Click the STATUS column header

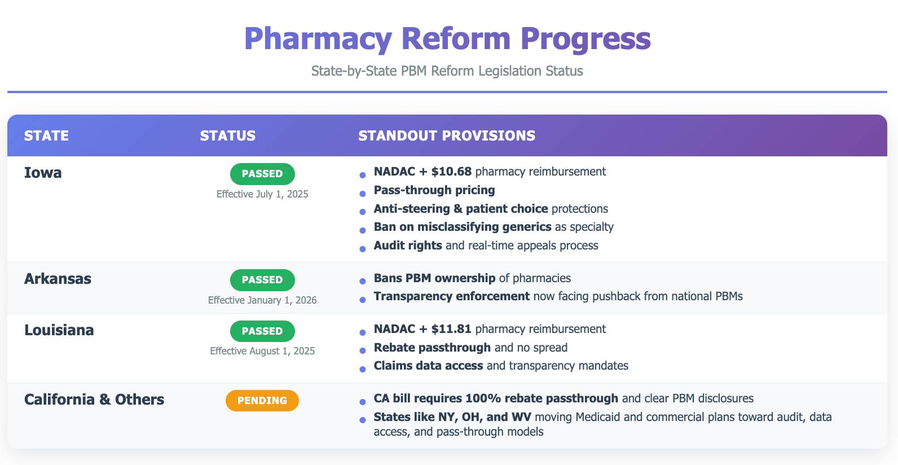228,136
